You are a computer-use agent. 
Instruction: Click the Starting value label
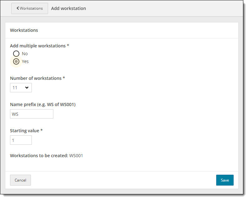point(26,131)
